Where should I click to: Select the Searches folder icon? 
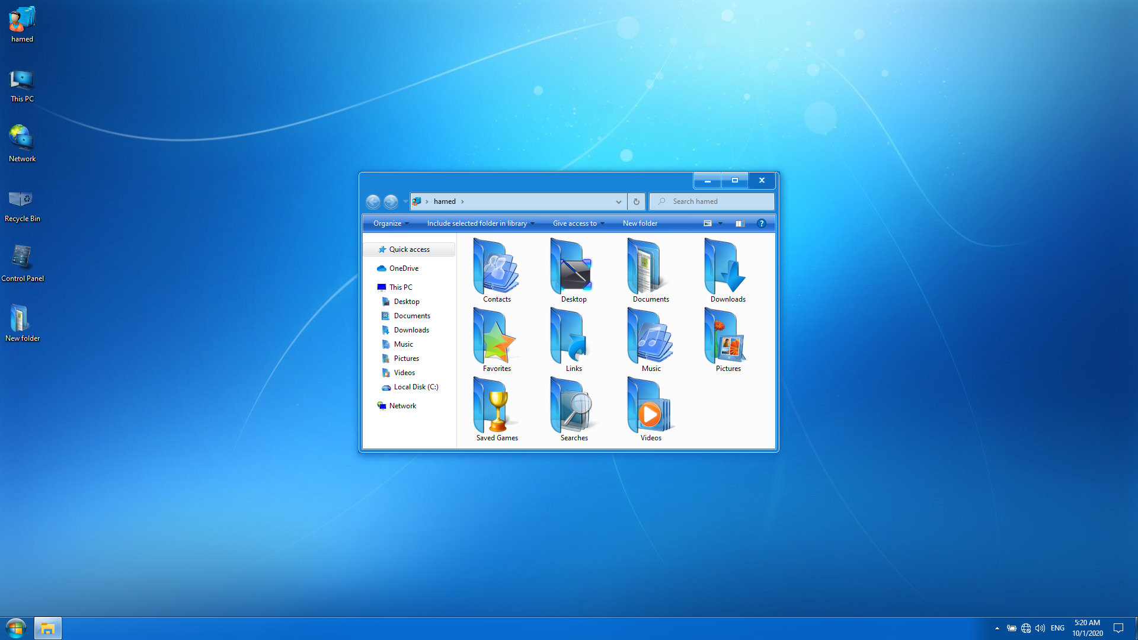point(573,409)
